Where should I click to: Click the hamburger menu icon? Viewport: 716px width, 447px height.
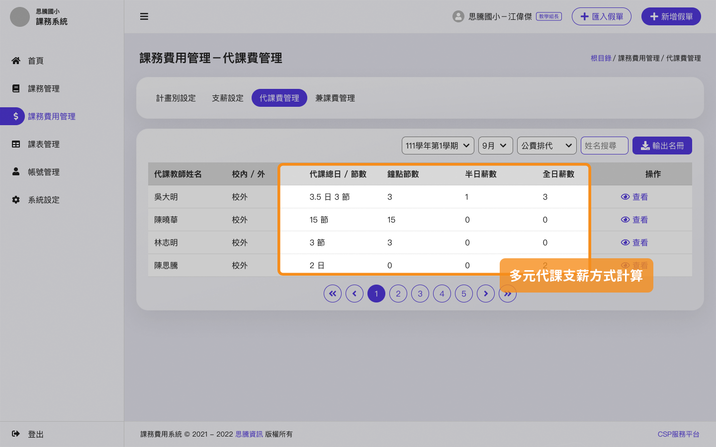pyautogui.click(x=144, y=16)
